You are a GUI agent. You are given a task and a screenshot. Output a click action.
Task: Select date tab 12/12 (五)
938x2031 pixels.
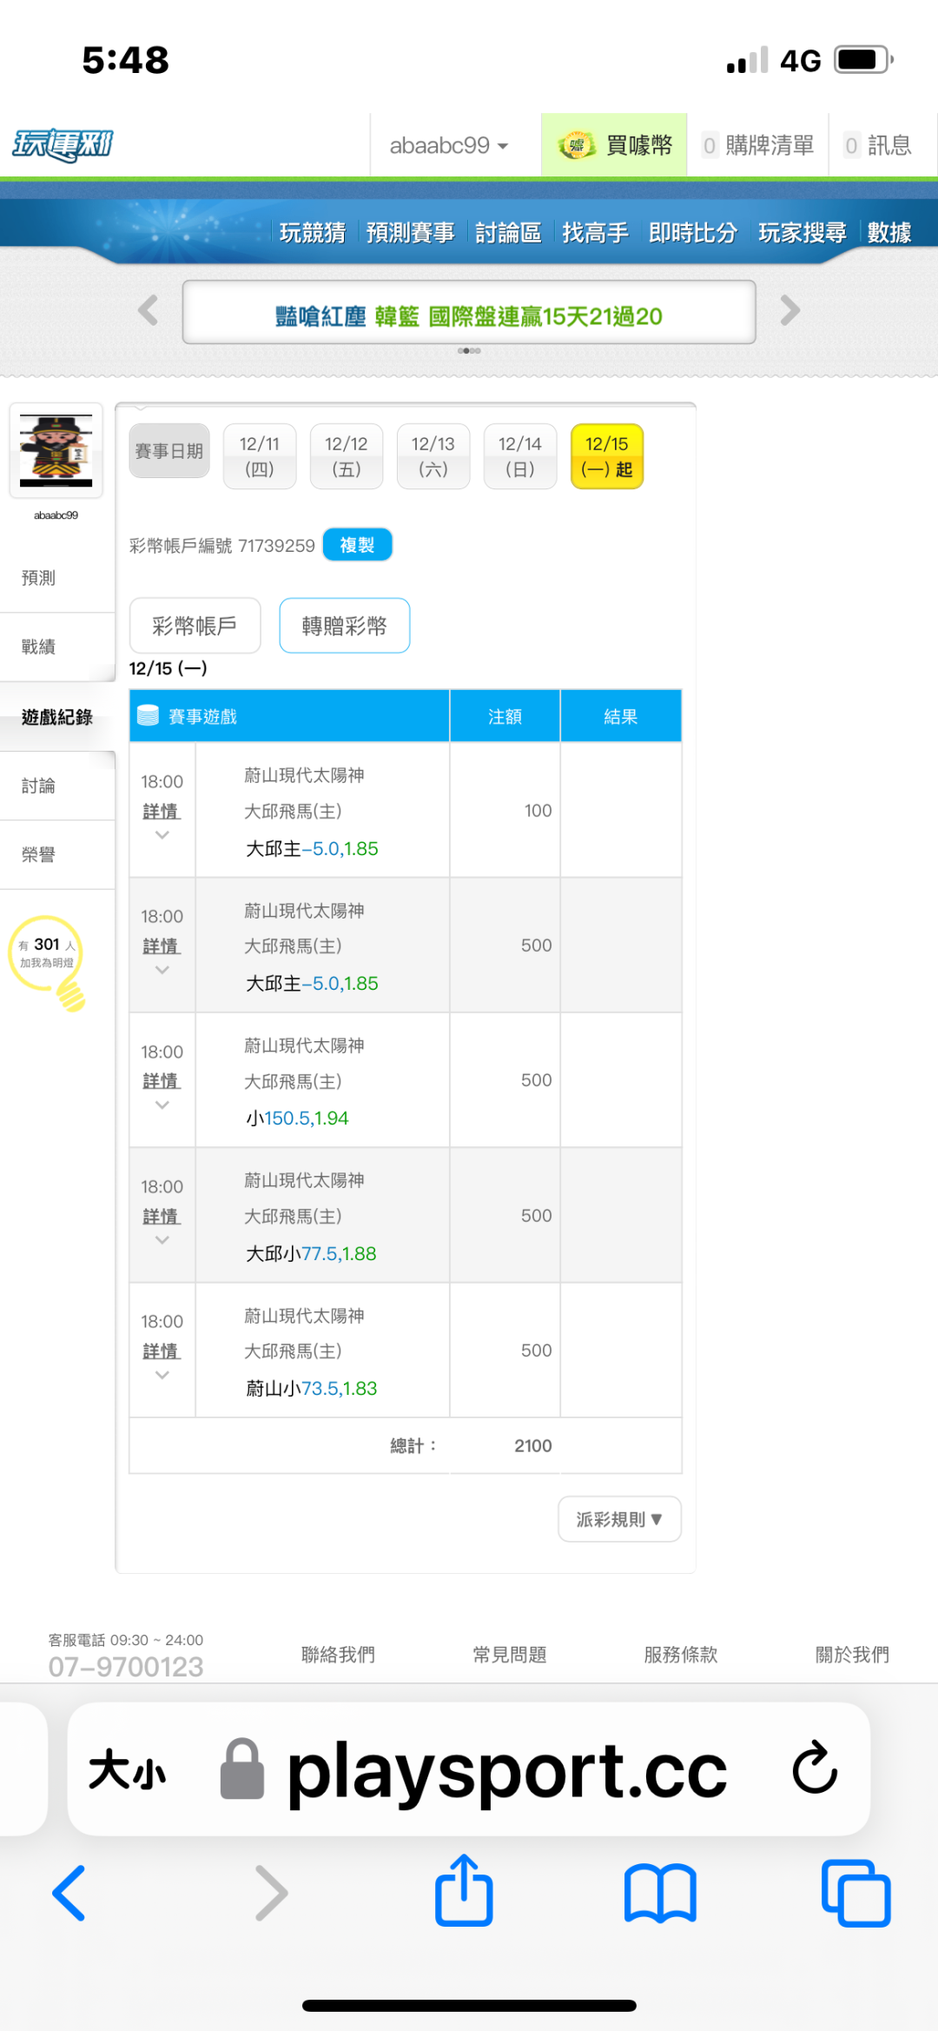coord(347,456)
